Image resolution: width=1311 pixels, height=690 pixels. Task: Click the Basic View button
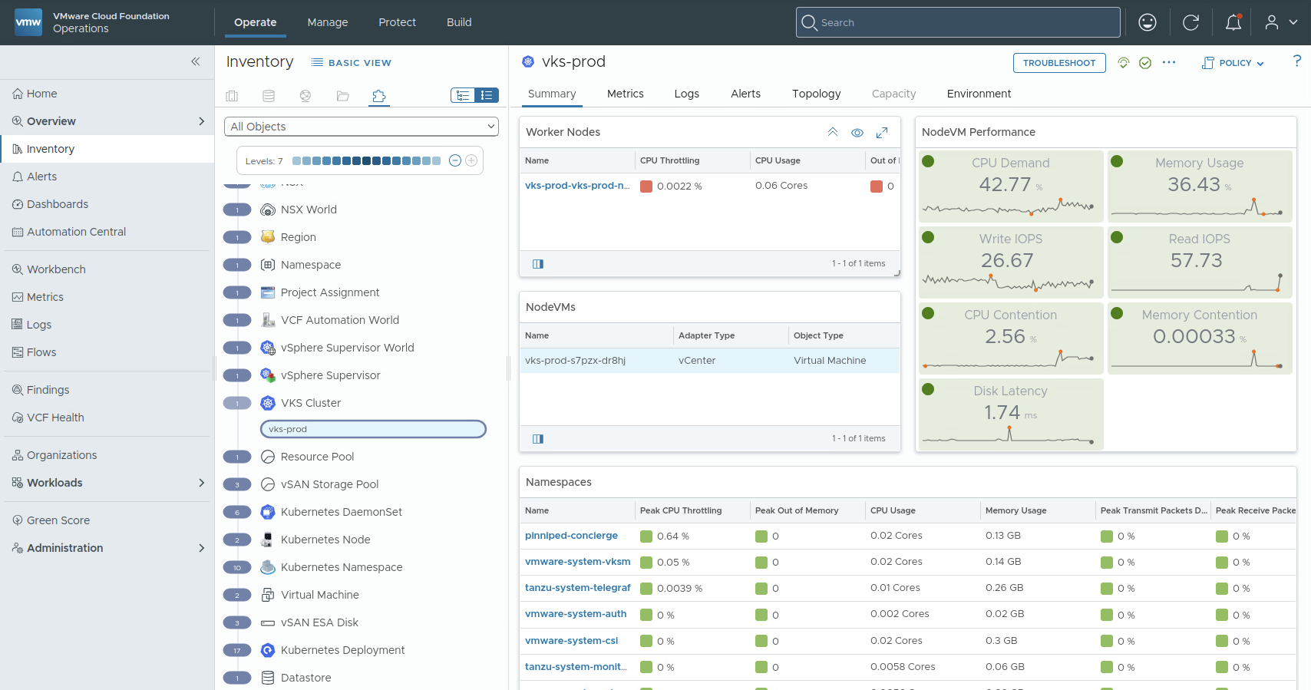352,63
